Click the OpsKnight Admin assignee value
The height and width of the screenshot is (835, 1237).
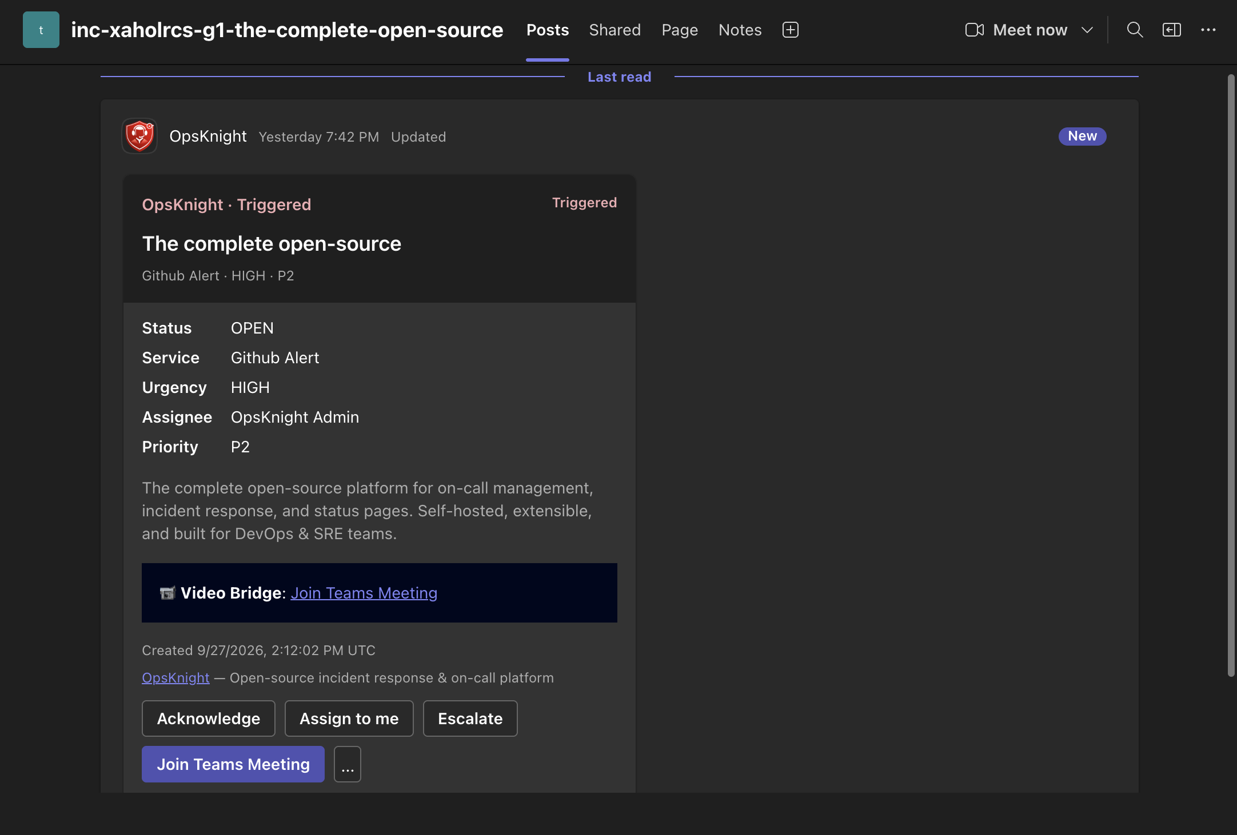pyautogui.click(x=295, y=417)
